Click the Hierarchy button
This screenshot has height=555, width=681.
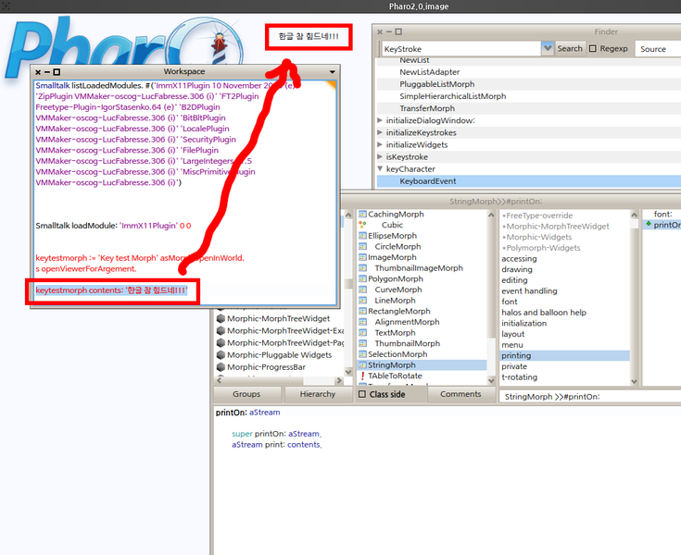pyautogui.click(x=318, y=395)
